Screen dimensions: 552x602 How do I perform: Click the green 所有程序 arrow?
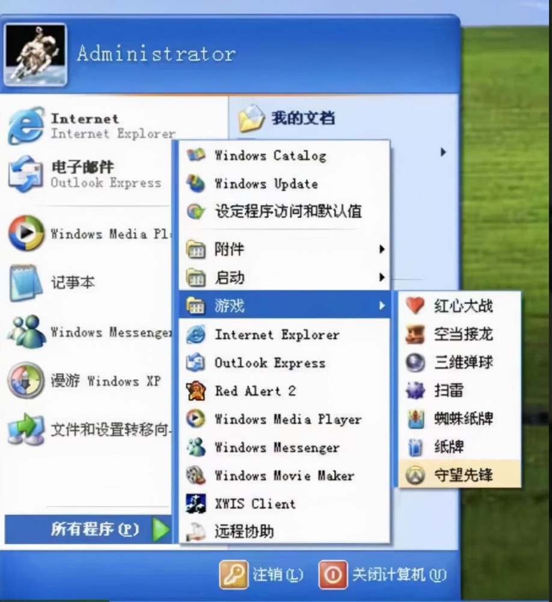(x=161, y=530)
